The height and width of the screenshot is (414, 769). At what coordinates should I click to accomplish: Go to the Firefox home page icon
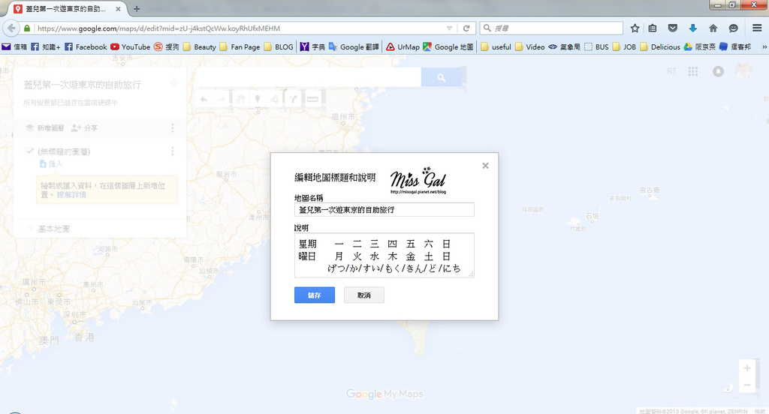click(x=713, y=28)
